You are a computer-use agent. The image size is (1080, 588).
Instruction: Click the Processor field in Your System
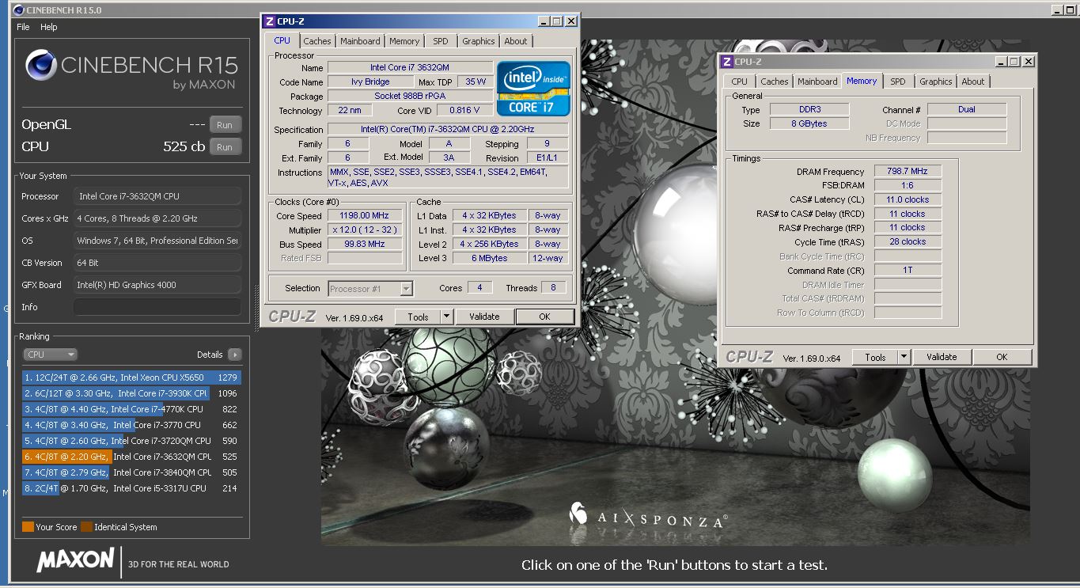coord(157,196)
